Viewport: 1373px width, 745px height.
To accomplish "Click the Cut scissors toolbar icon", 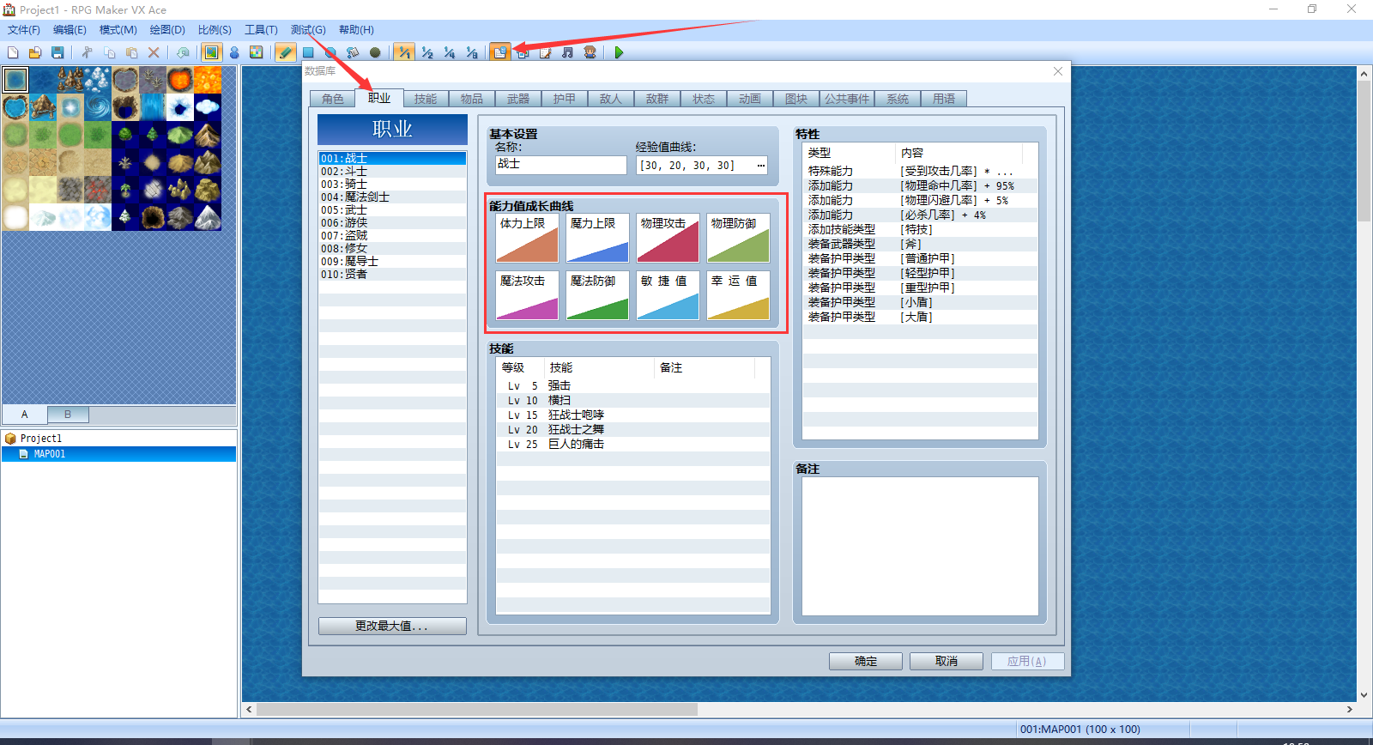I will point(88,52).
